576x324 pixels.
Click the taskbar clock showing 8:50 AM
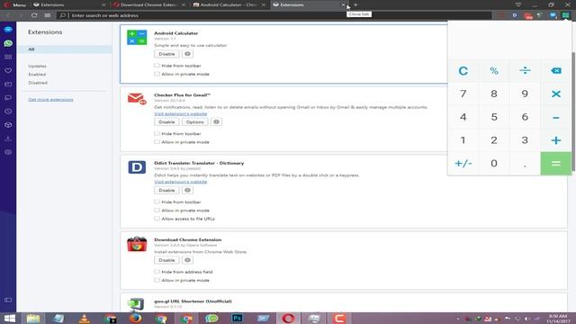(x=558, y=319)
